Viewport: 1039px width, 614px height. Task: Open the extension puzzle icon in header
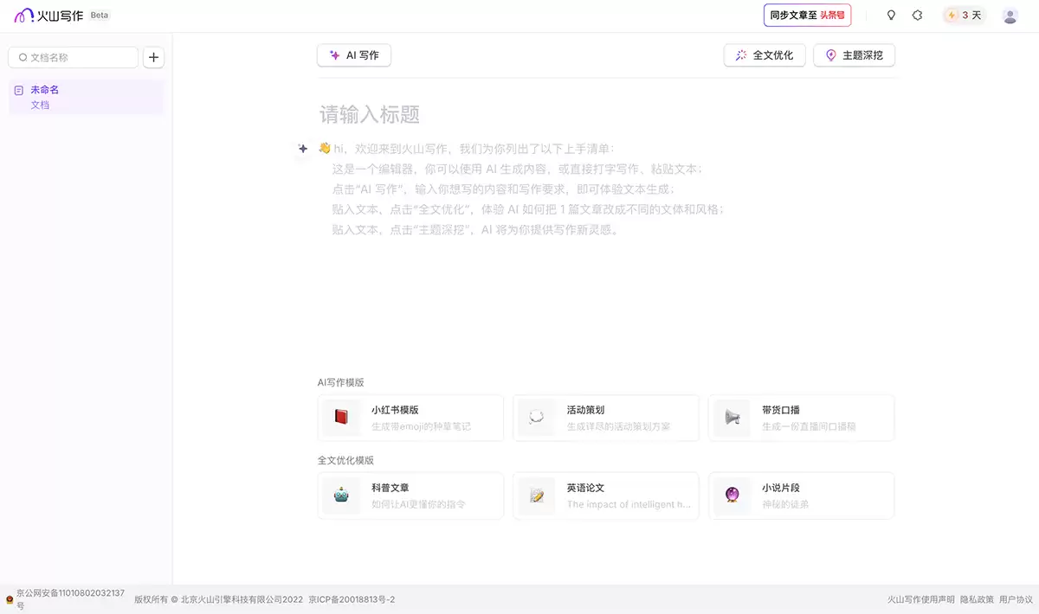(917, 16)
